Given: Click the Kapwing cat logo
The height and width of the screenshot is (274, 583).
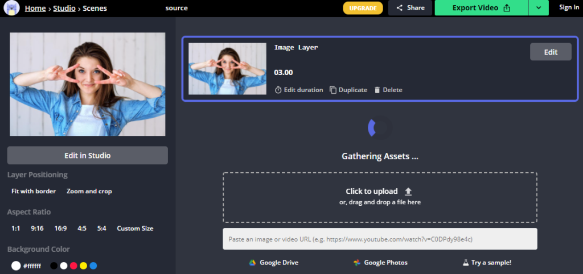Looking at the screenshot, I should 11,8.
